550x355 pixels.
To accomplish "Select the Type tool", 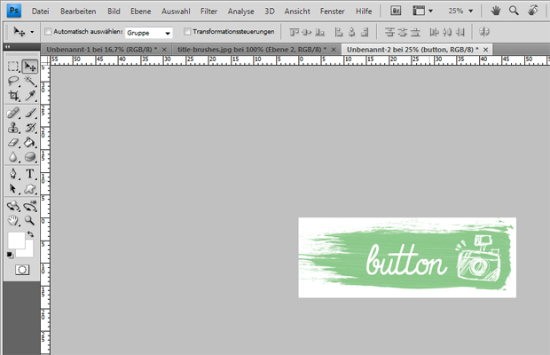I will (30, 174).
